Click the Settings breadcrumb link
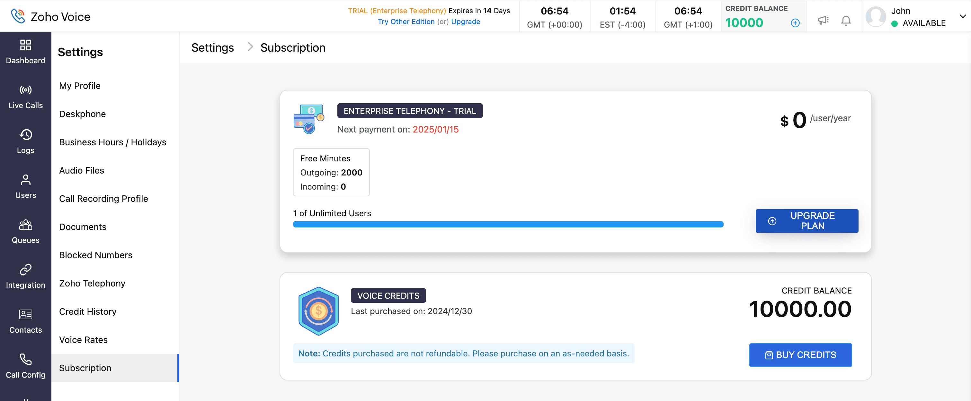 [x=212, y=48]
